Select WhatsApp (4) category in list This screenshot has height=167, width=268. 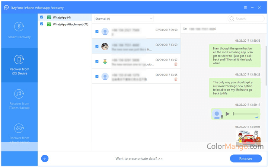point(61,17)
